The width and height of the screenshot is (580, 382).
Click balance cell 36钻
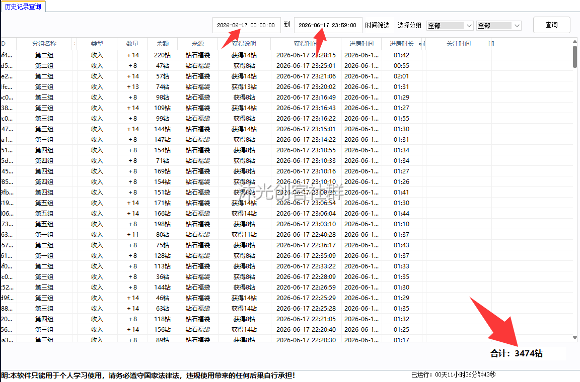point(163,277)
